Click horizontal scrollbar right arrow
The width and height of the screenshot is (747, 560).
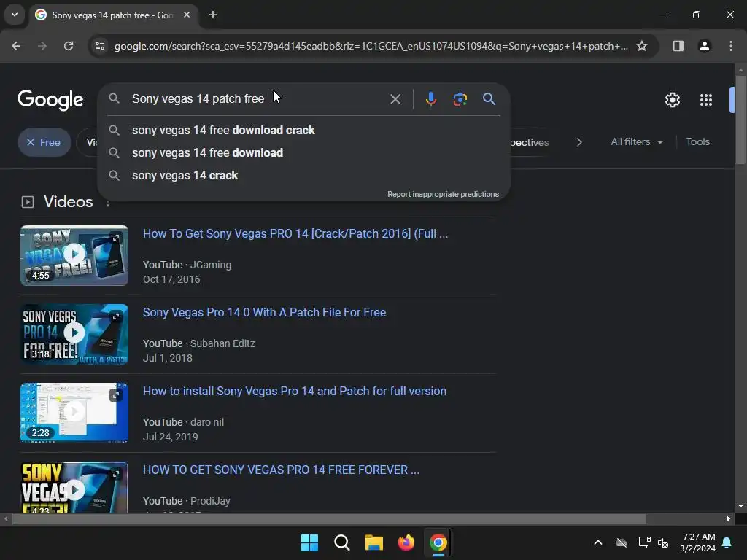point(729,518)
